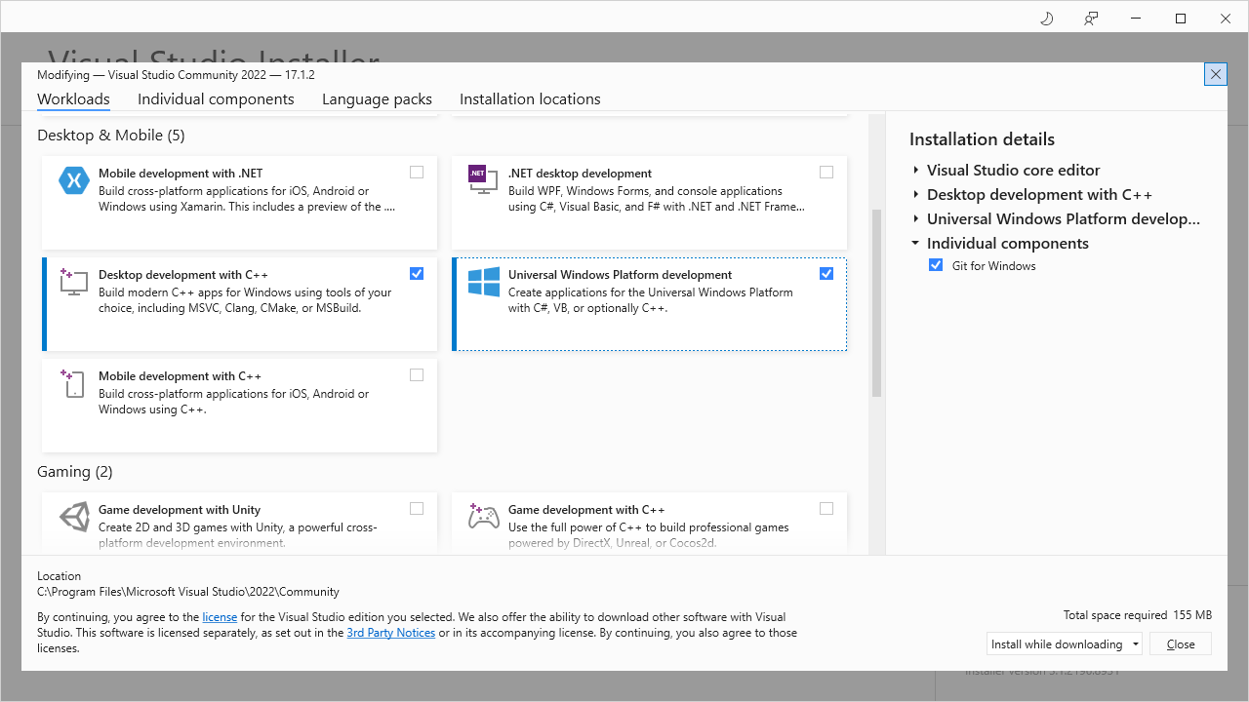Click the Gaming (2) heading

[74, 472]
